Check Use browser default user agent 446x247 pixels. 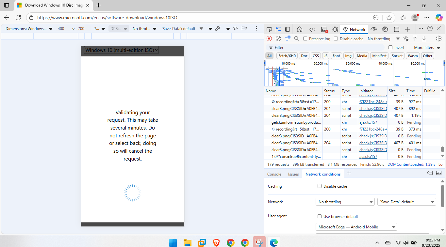click(x=320, y=217)
